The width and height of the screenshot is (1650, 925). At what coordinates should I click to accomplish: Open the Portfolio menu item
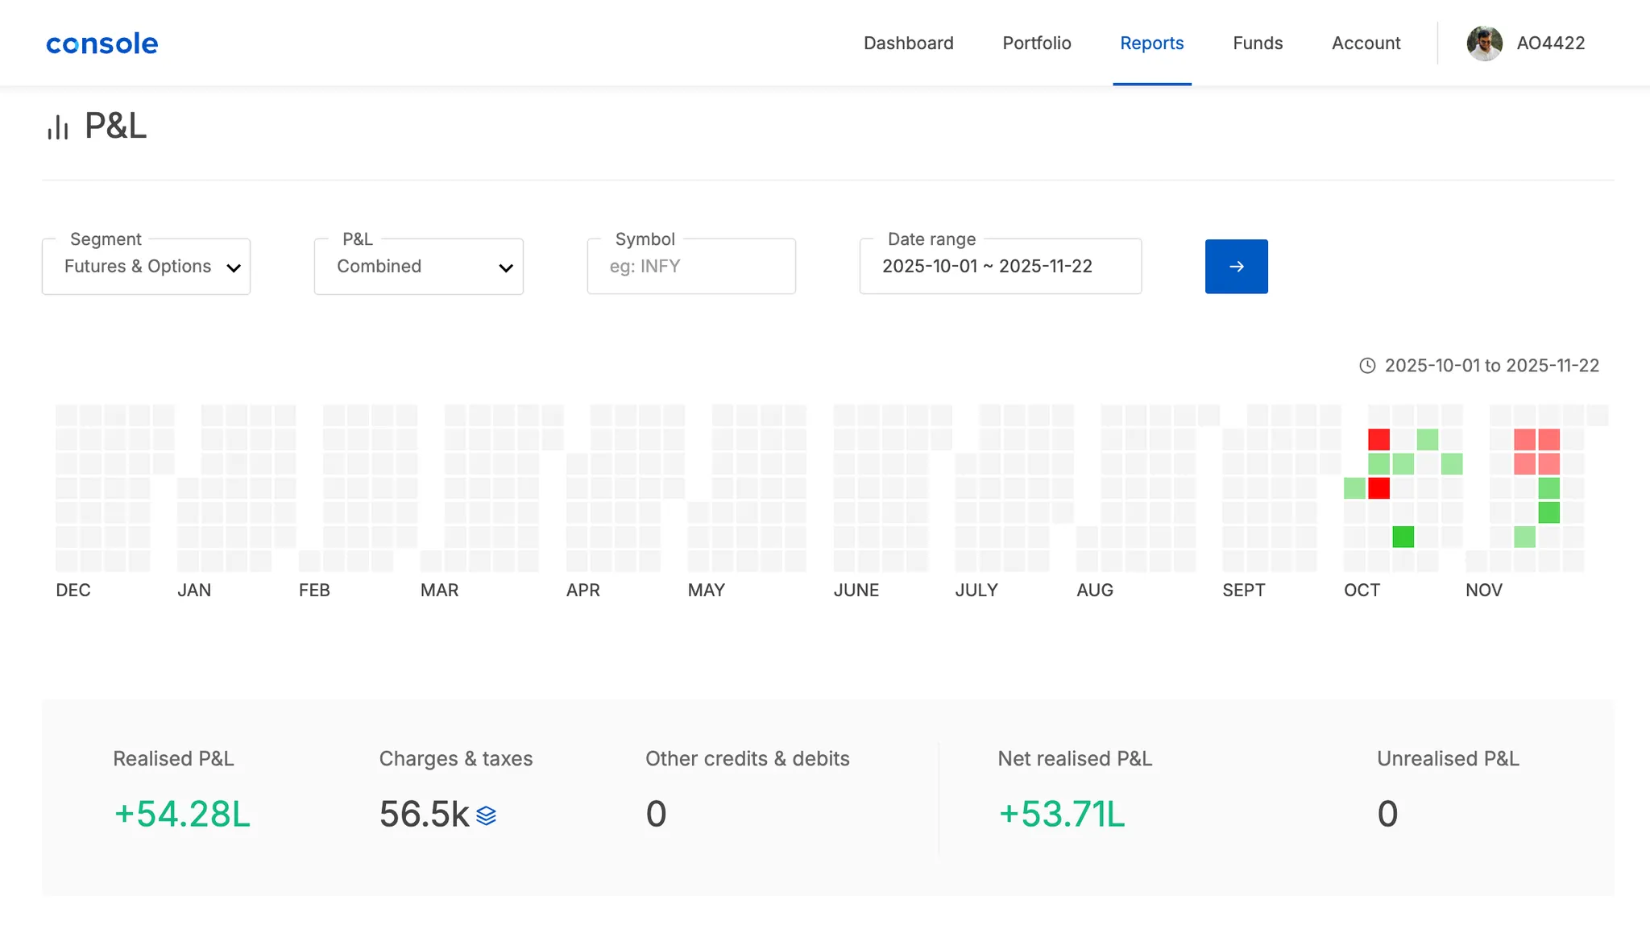(1036, 44)
